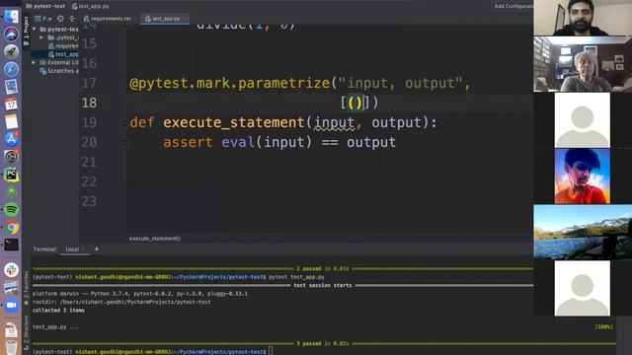Open Calendar app showing 17
Image resolution: width=632 pixels, height=355 pixels.
11,105
